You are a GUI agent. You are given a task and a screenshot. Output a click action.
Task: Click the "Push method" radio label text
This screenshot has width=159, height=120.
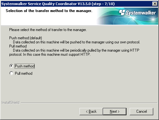25,66
